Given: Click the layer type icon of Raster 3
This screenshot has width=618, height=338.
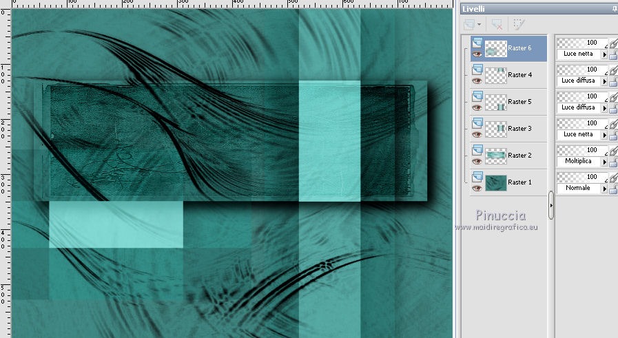Looking at the screenshot, I should tap(477, 123).
